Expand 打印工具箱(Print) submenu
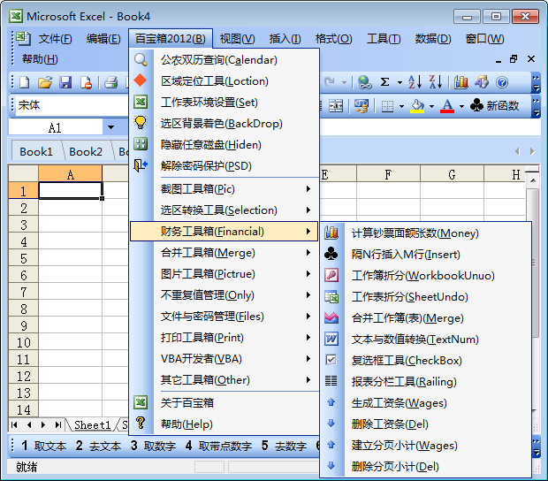 pos(224,338)
